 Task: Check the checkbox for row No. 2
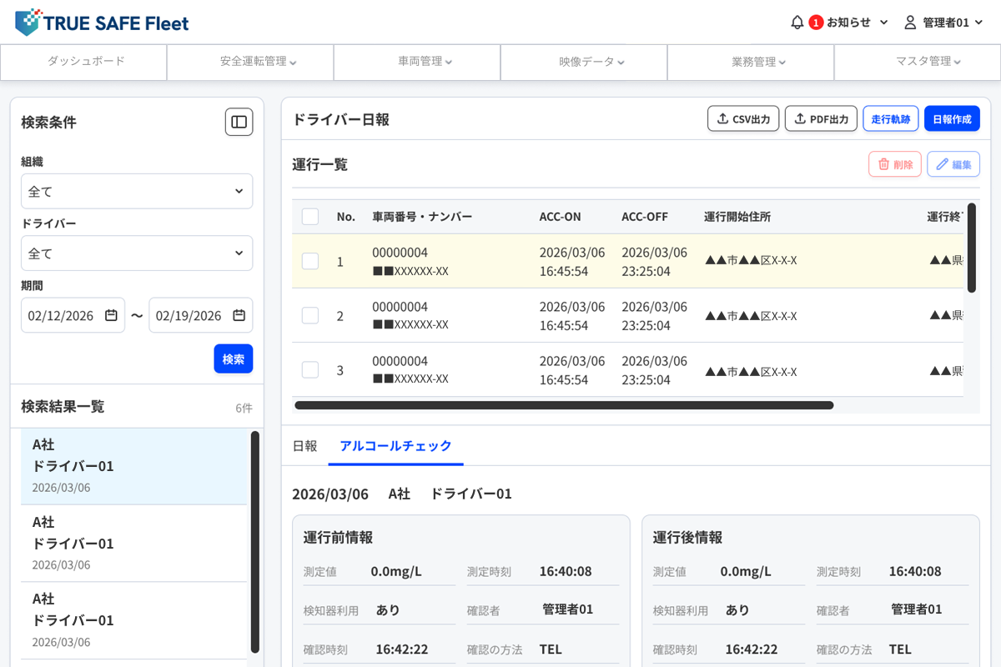point(310,315)
